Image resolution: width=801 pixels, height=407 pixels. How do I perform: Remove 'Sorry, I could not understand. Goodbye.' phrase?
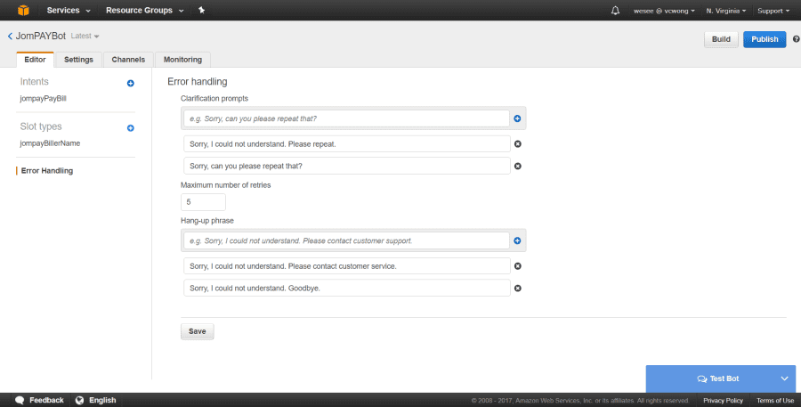[517, 289]
